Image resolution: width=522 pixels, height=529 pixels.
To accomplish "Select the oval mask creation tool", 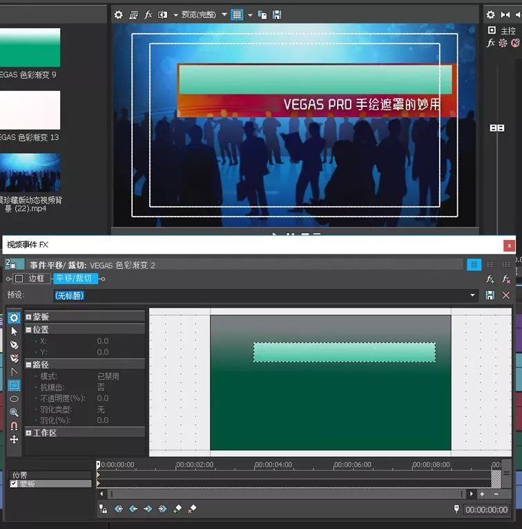I will point(14,399).
